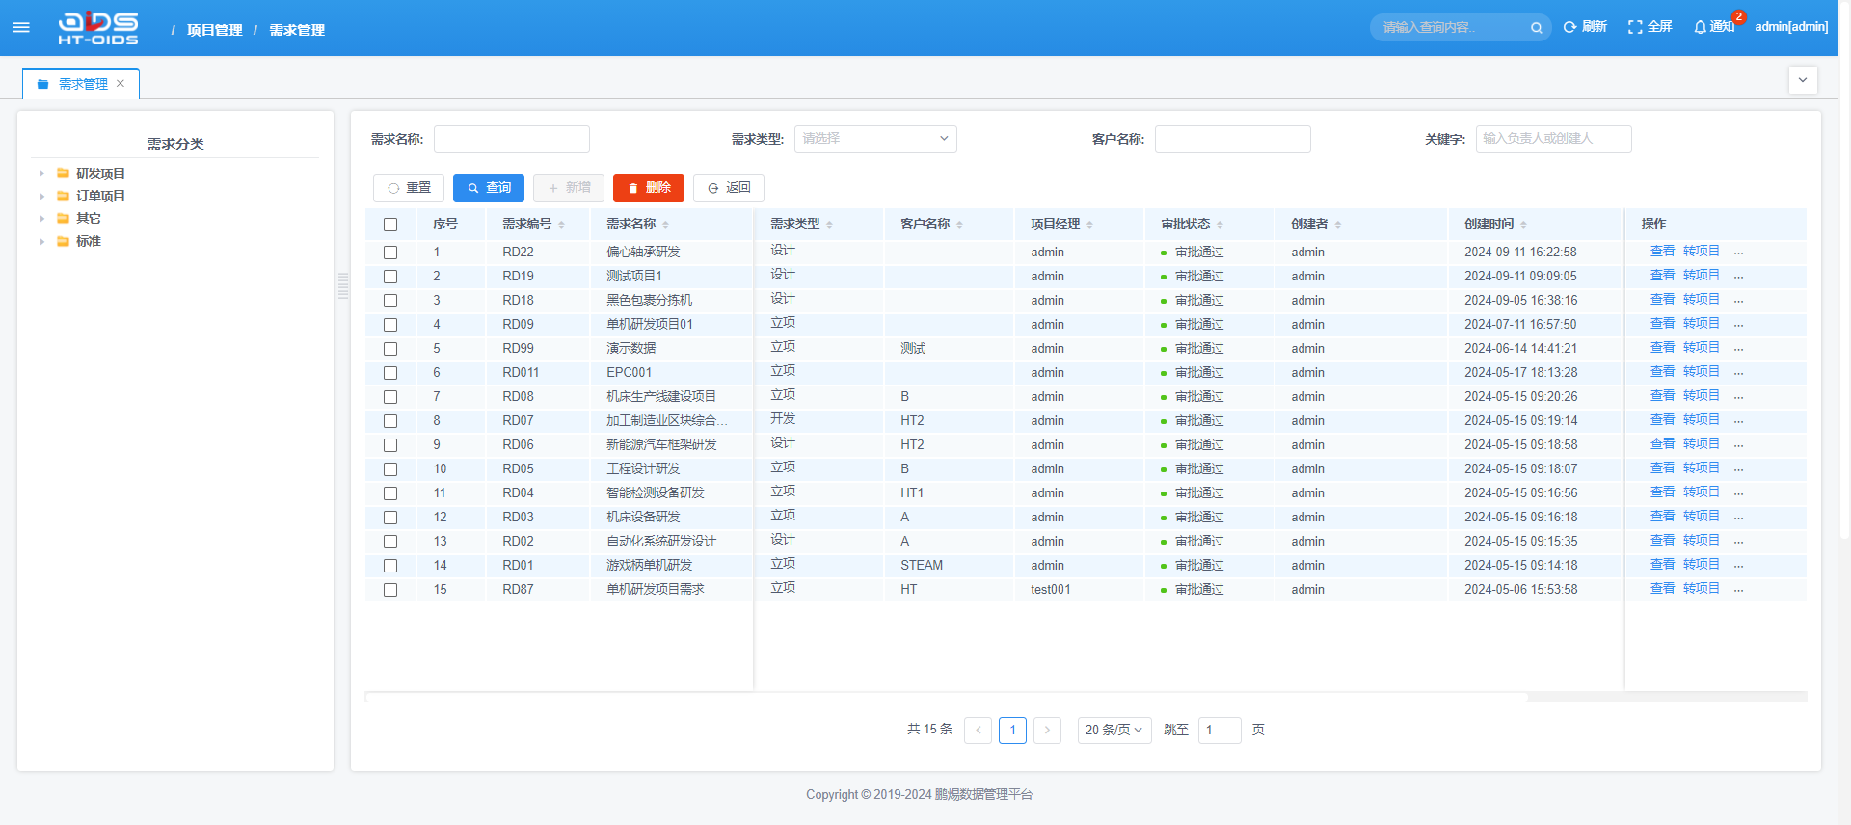Click the blue 查询 button
Viewport: 1851px width, 825px height.
pos(489,188)
